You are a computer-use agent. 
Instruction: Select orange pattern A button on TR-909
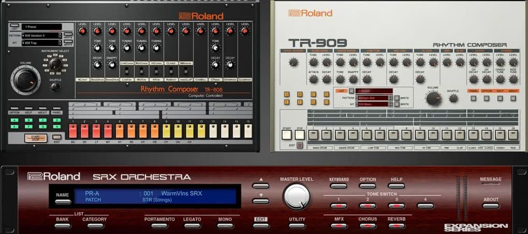tap(287, 94)
